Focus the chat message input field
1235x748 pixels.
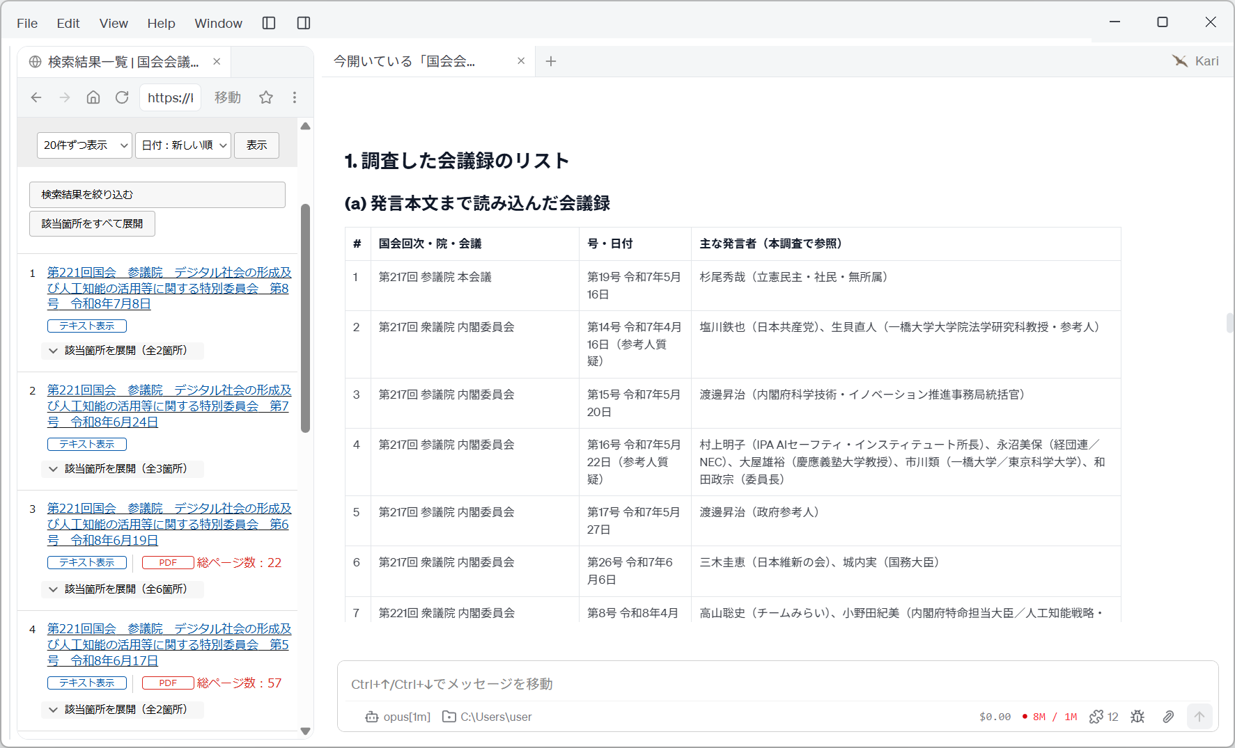click(777, 684)
